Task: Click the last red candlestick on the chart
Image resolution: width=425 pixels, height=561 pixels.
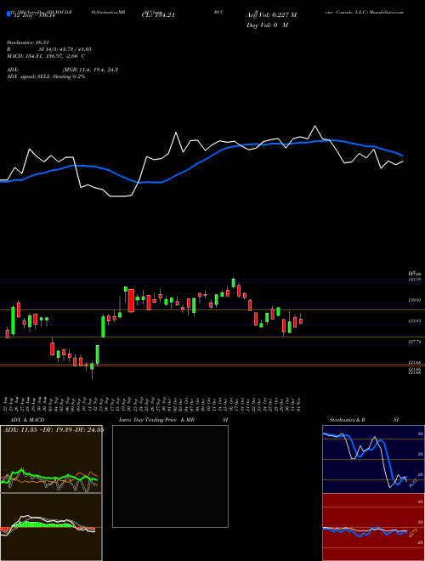Action: (301, 321)
